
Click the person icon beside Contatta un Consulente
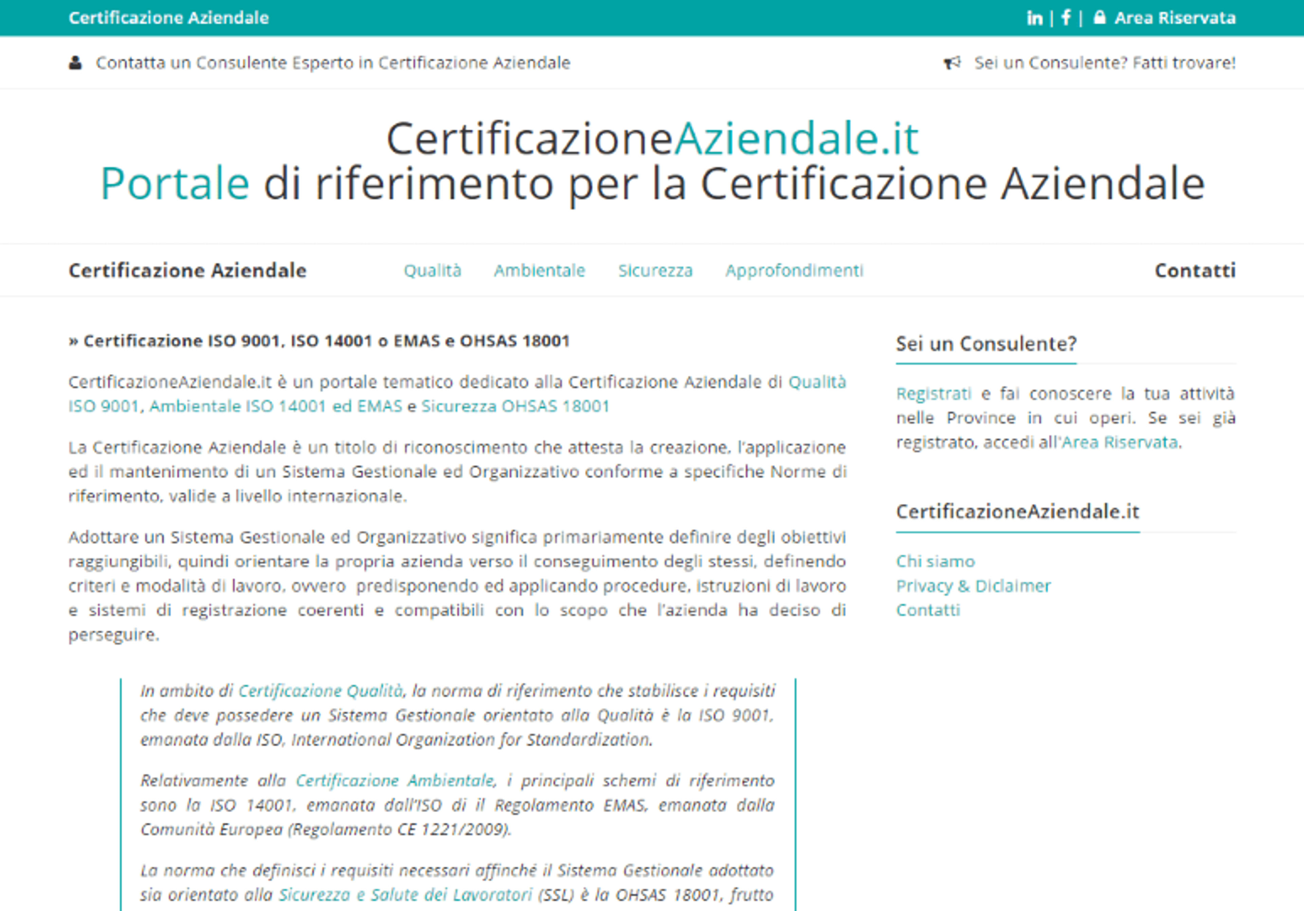point(75,63)
